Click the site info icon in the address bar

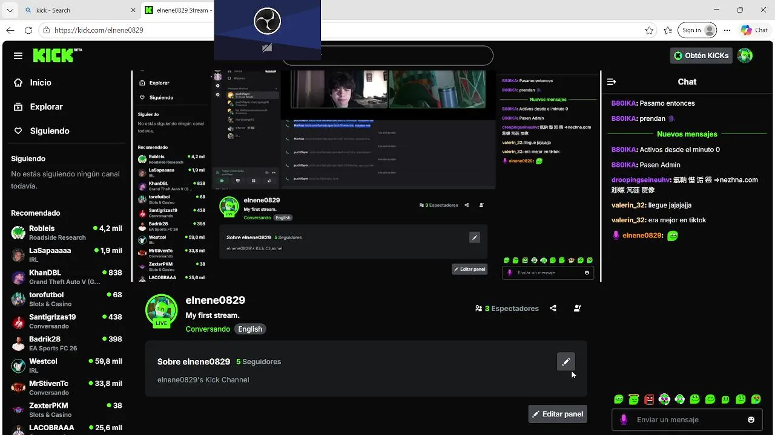(x=46, y=30)
